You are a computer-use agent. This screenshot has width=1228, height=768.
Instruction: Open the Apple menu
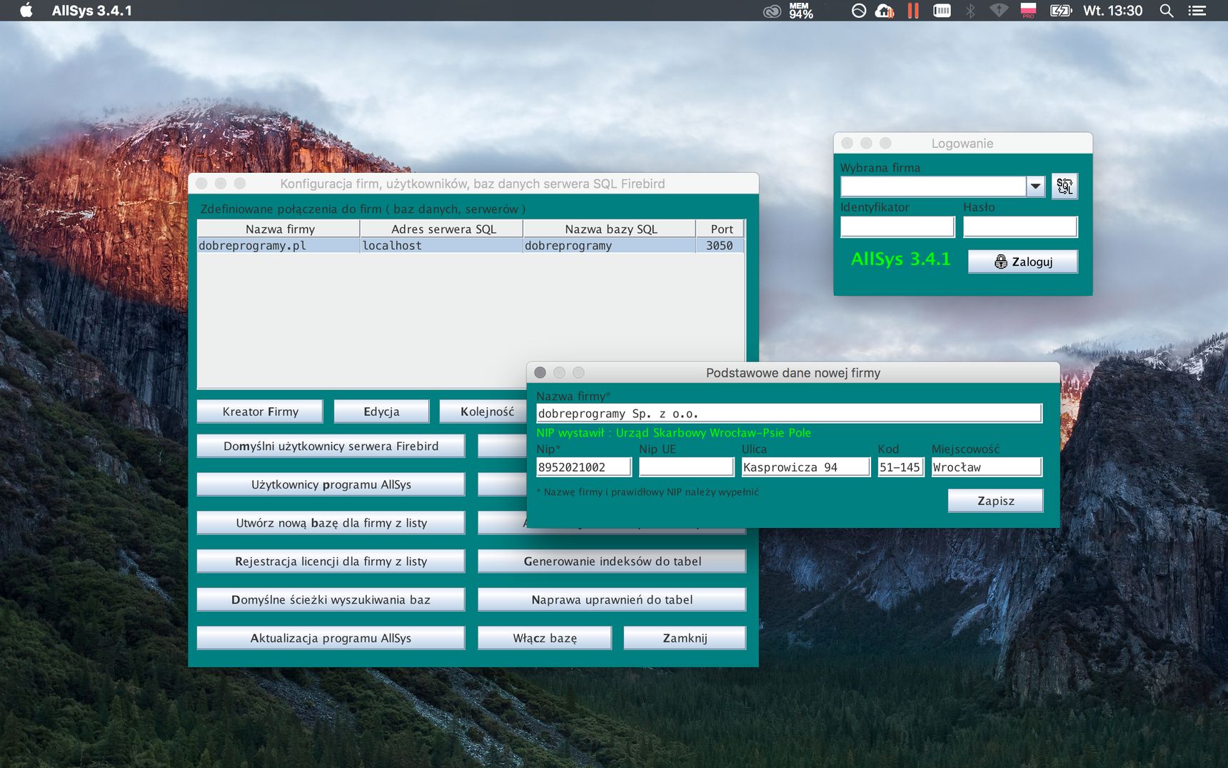[26, 10]
